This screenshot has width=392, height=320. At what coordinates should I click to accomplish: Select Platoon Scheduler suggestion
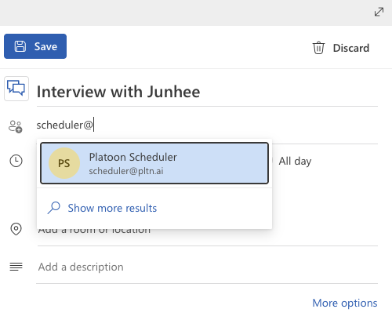click(154, 163)
